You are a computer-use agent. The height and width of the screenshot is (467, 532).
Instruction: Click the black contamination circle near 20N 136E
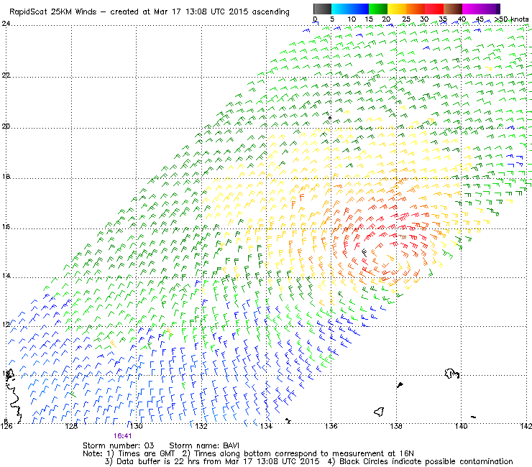tap(330, 118)
